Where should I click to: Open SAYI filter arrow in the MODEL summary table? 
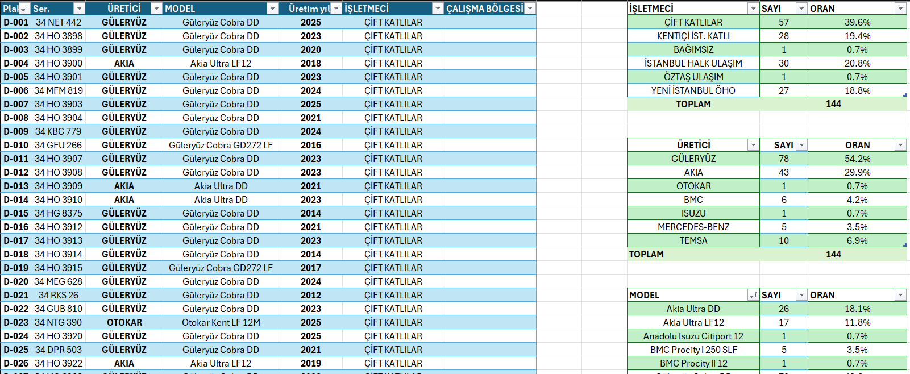[x=801, y=295]
